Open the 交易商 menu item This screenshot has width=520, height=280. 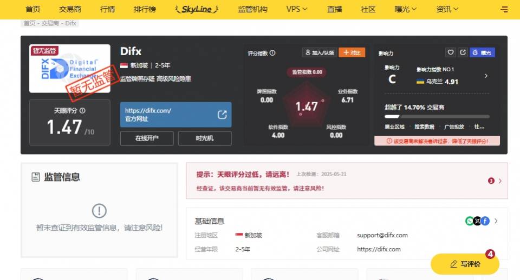70,9
